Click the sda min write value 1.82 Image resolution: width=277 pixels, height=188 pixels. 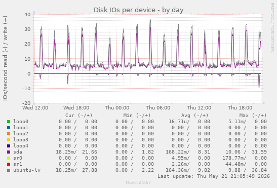(x=148, y=152)
